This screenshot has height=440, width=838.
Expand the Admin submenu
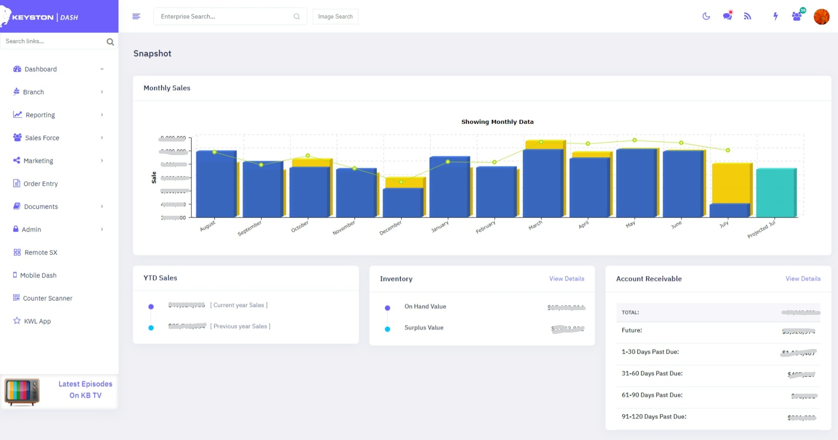(x=32, y=229)
